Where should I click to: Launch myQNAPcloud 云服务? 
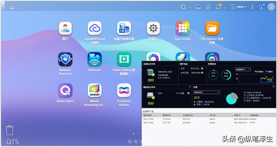pyautogui.click(x=94, y=28)
